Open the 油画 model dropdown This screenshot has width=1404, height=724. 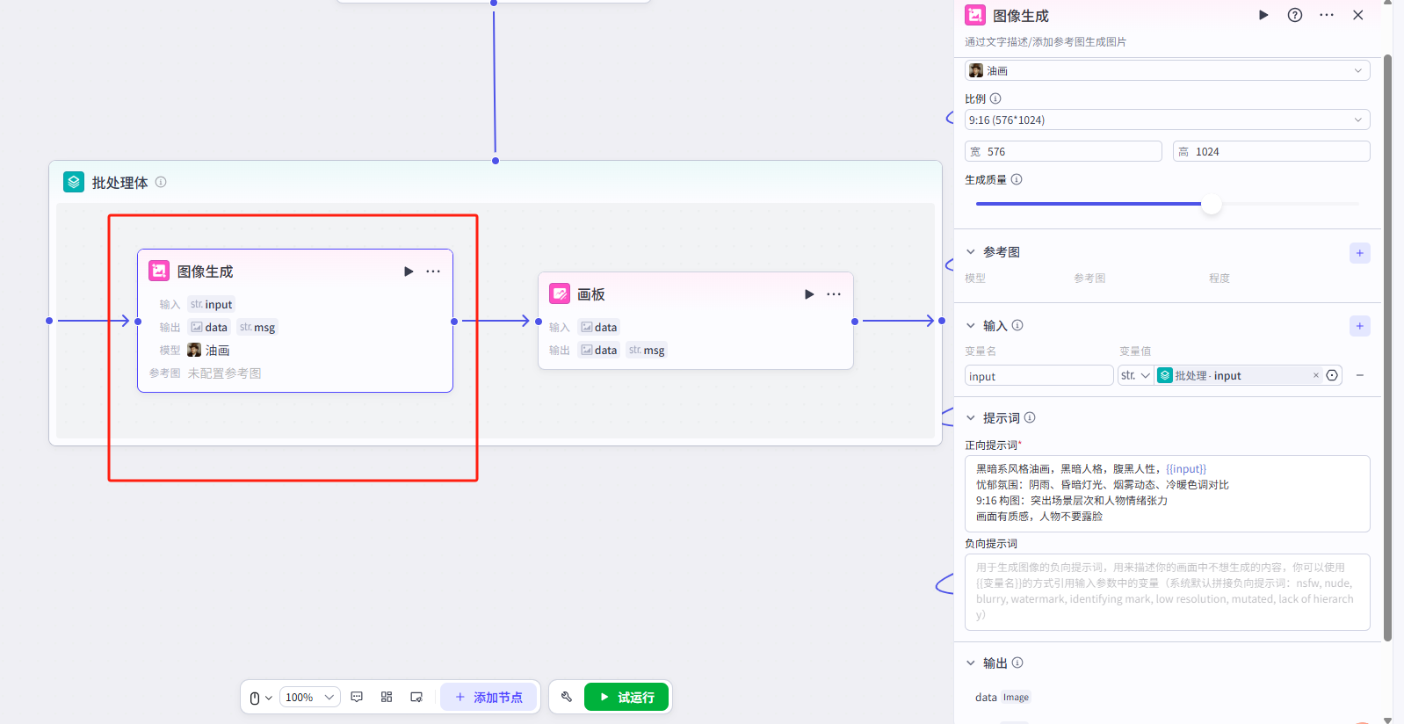pyautogui.click(x=1167, y=70)
